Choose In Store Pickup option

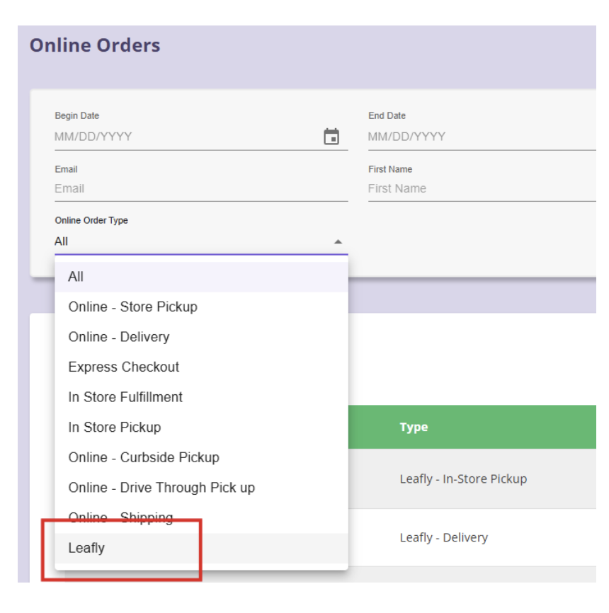click(114, 427)
